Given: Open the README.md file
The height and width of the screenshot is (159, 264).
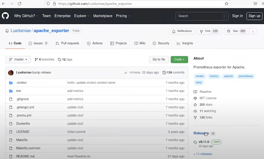Looking at the screenshot, I should [25, 156].
